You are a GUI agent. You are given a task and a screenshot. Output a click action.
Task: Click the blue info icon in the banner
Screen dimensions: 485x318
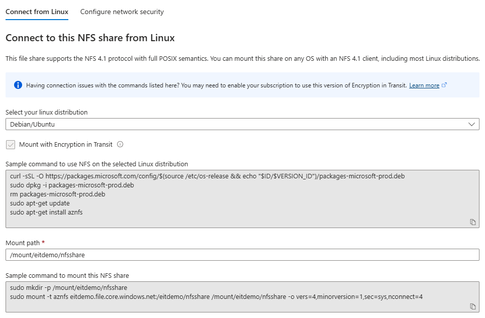[x=18, y=85]
